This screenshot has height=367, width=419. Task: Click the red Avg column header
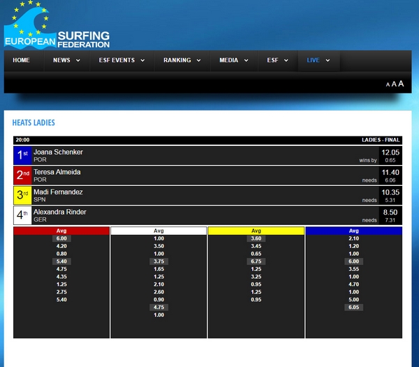61,231
